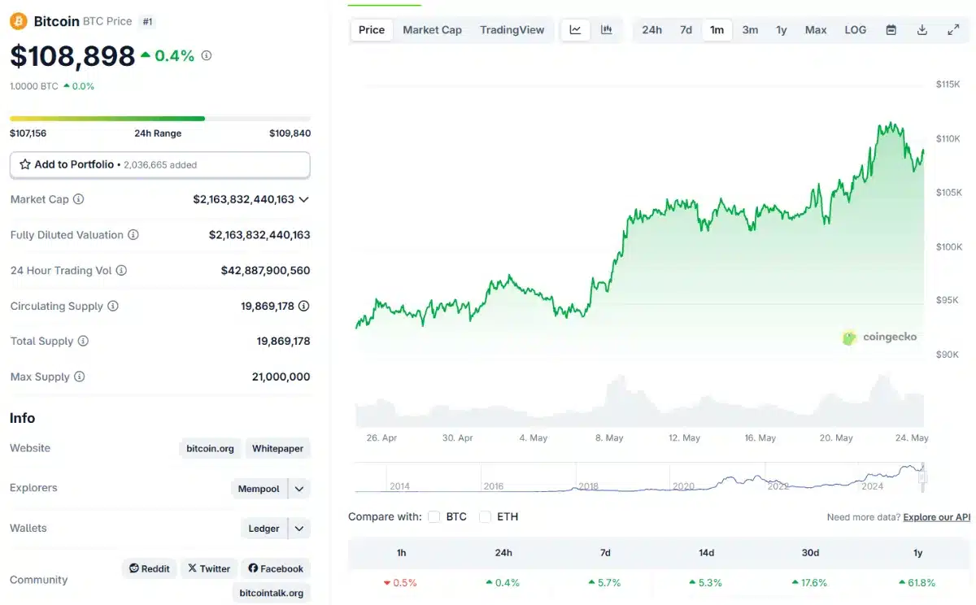Click info icon beside price change percentage

[207, 55]
